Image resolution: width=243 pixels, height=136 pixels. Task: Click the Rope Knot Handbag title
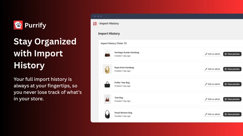pyautogui.click(x=124, y=67)
